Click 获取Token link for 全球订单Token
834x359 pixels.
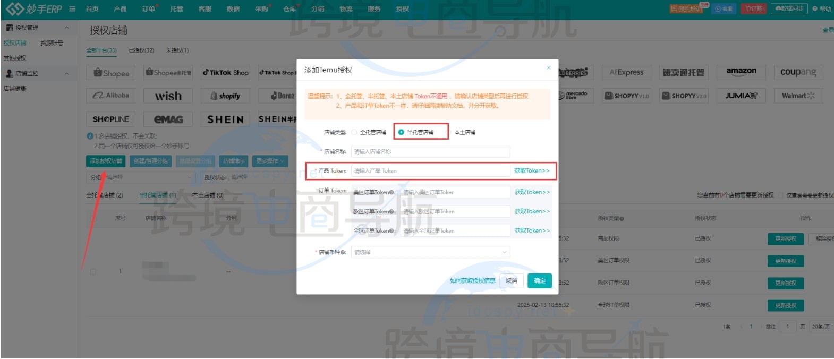532,230
